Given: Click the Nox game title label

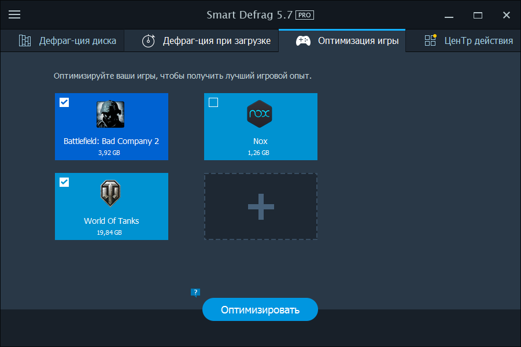Looking at the screenshot, I should pos(260,141).
